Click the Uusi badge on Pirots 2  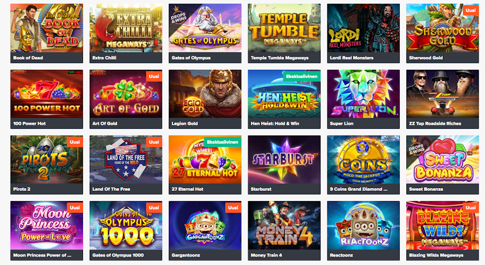click(x=75, y=142)
